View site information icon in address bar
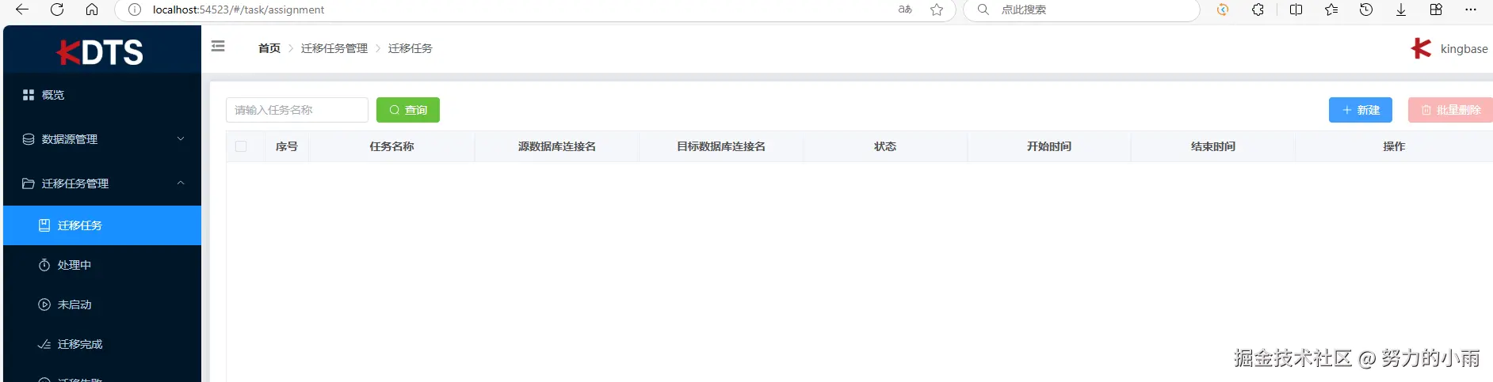The height and width of the screenshot is (382, 1493). 135,9
